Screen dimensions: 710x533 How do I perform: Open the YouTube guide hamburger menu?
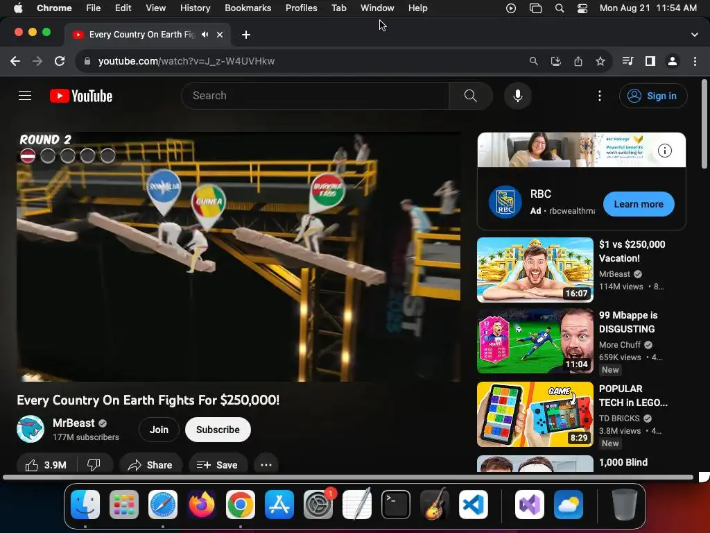[x=25, y=96]
